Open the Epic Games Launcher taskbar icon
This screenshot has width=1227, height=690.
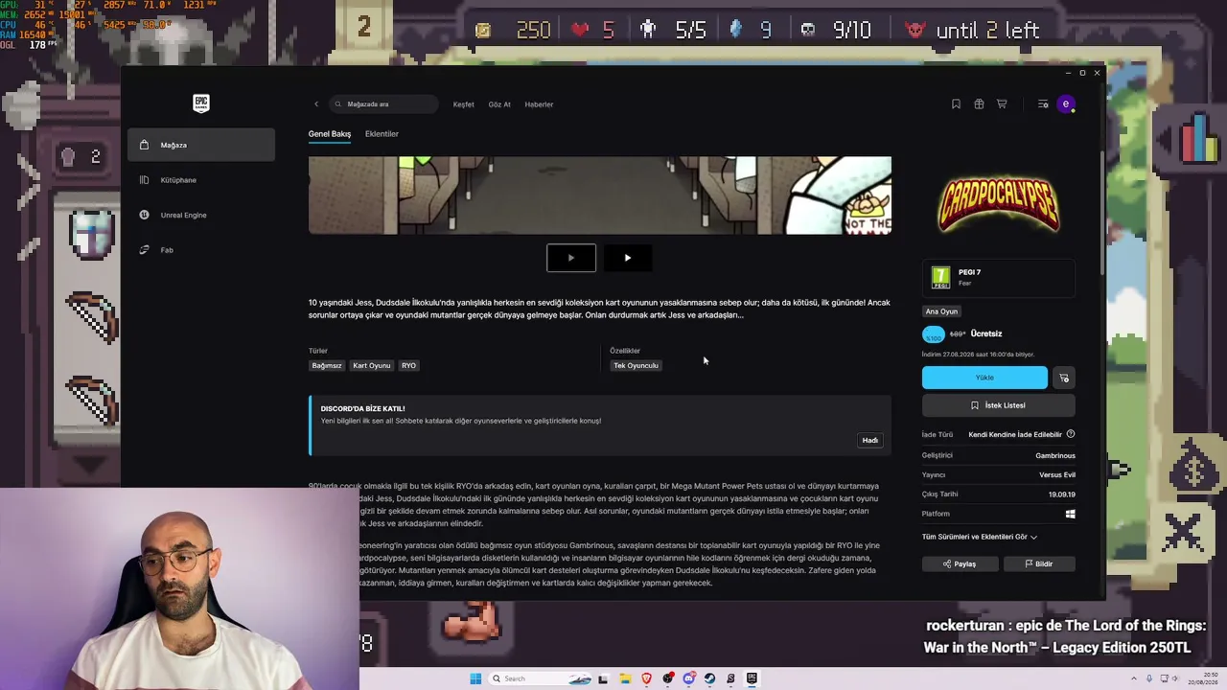pyautogui.click(x=752, y=678)
